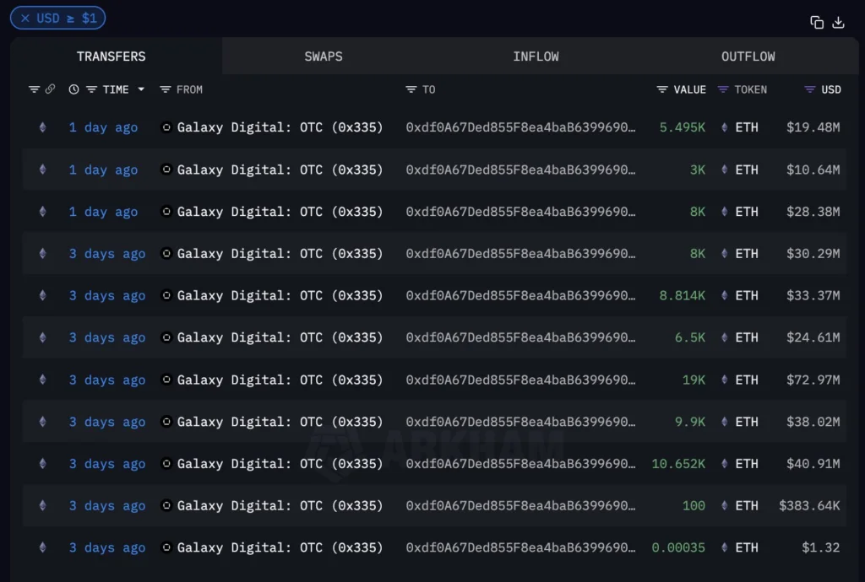Select the TRANSFERS tab
865x582 pixels.
111,57
